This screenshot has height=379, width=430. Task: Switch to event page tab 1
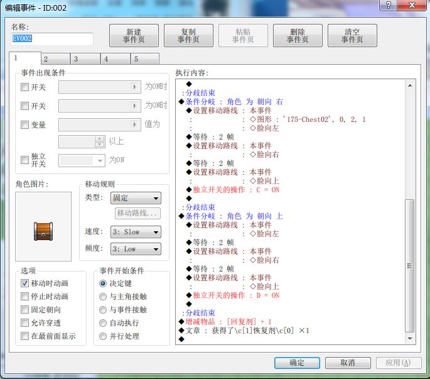[25, 58]
